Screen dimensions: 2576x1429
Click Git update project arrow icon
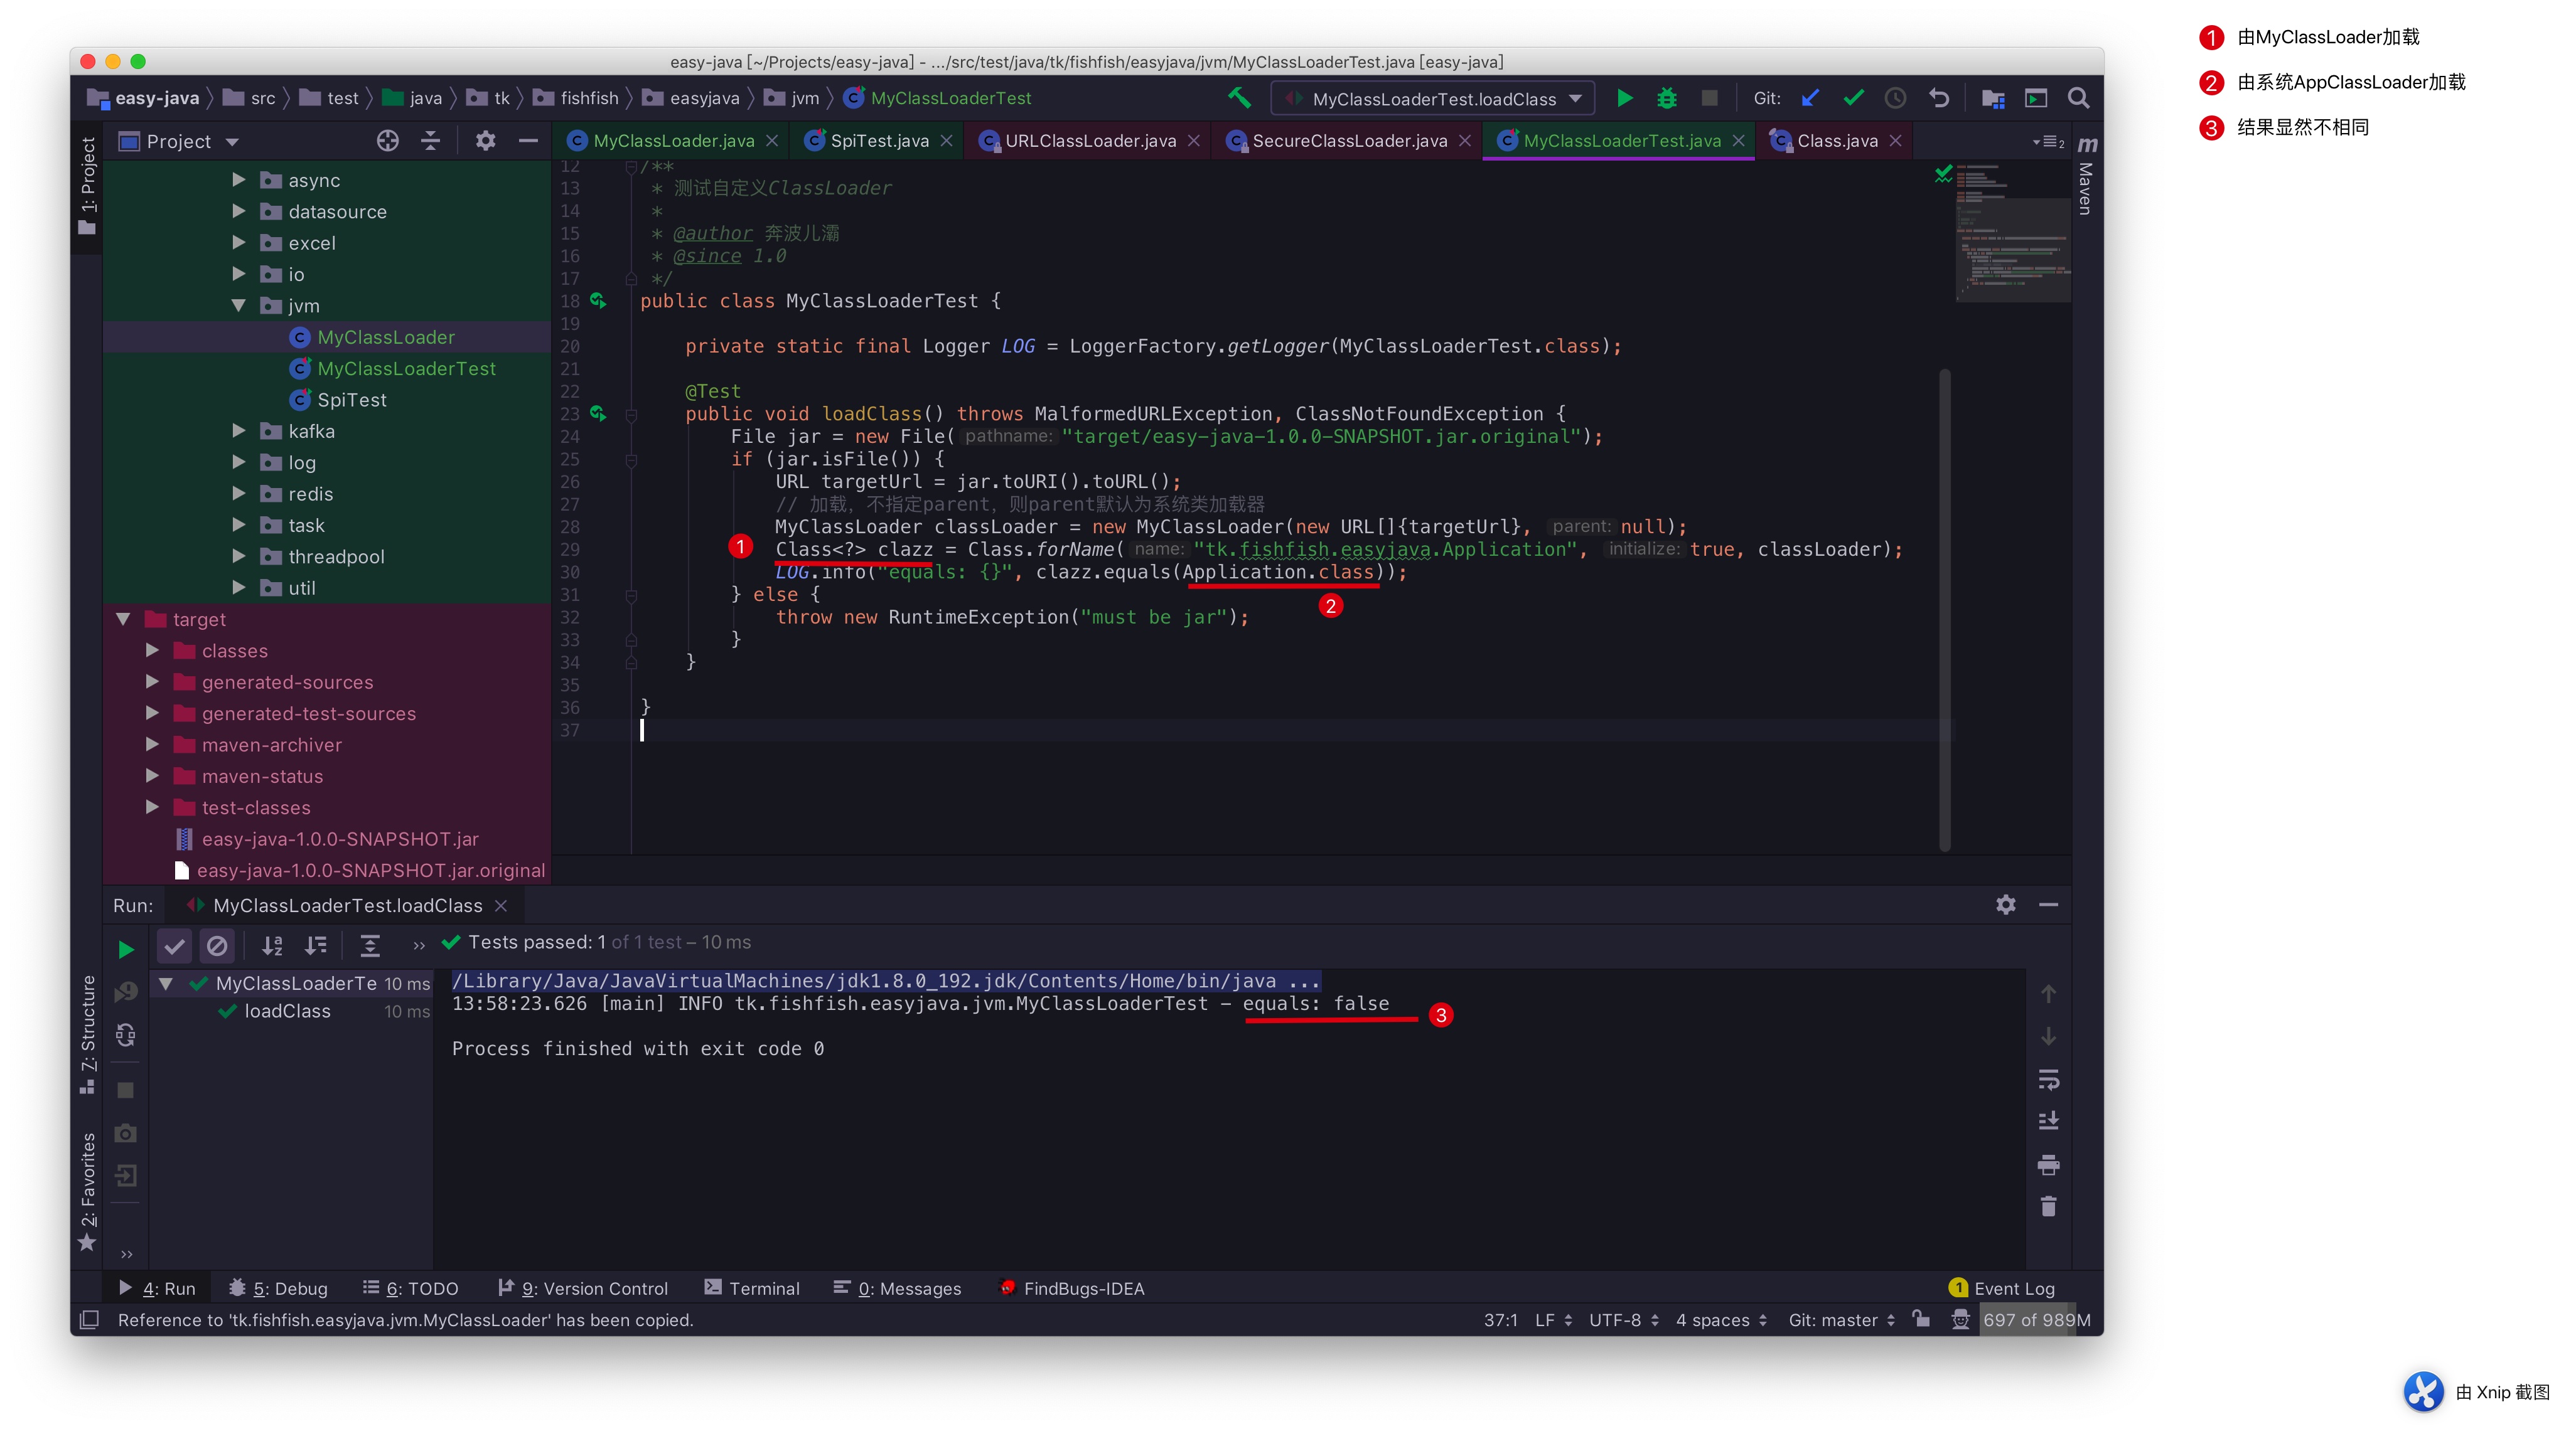tap(1811, 98)
